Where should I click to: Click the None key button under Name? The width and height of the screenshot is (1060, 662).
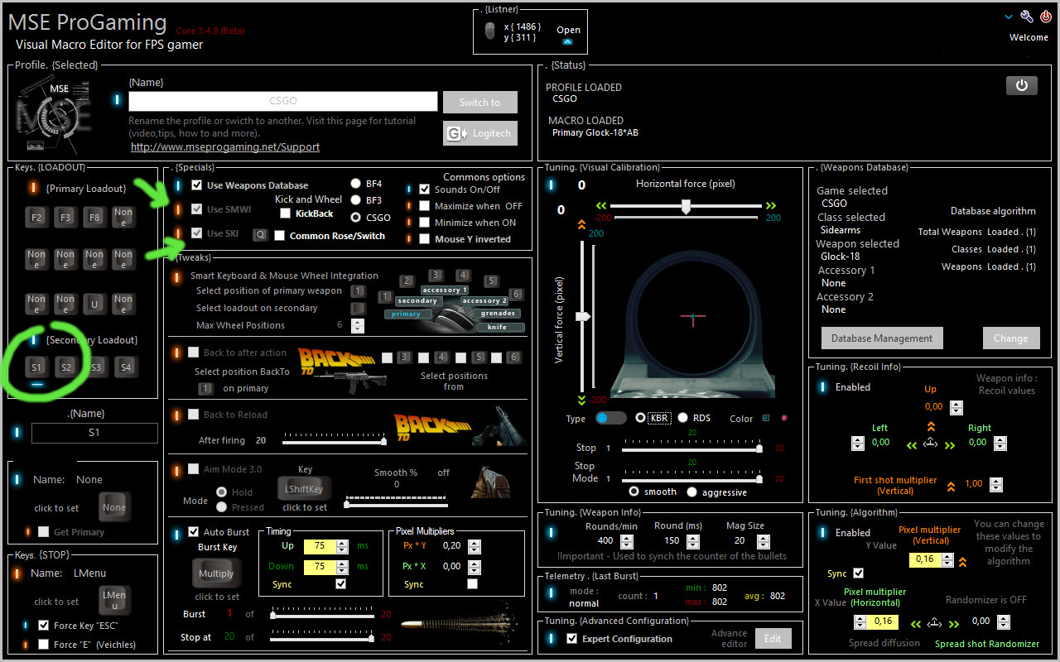pyautogui.click(x=114, y=507)
